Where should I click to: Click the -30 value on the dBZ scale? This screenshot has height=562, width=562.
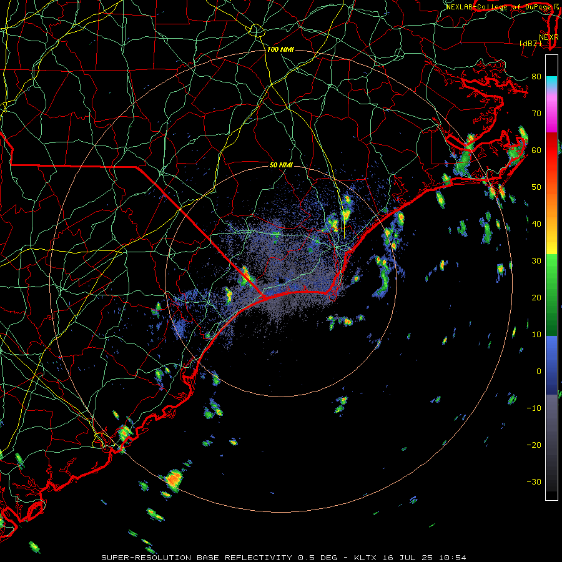point(534,481)
